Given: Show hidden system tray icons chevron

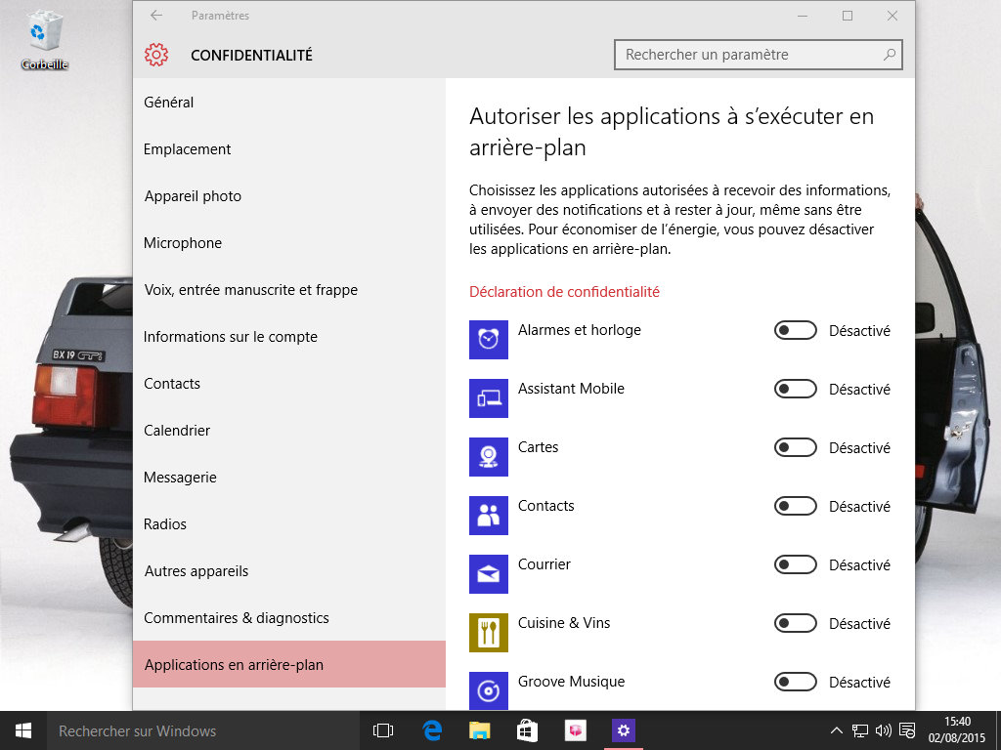Looking at the screenshot, I should pyautogui.click(x=836, y=730).
